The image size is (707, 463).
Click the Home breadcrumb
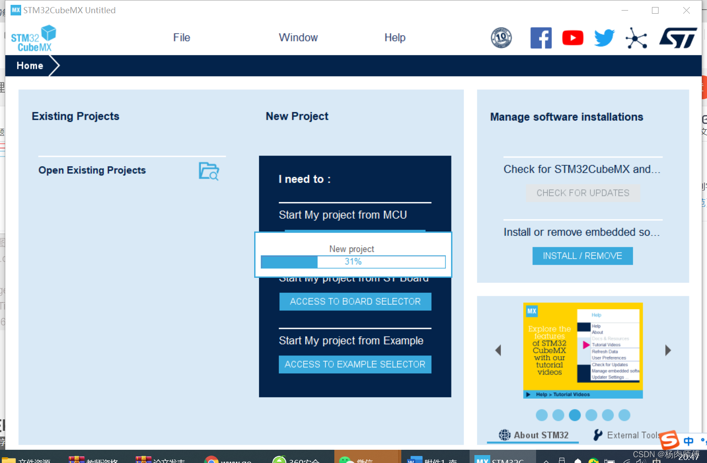tap(30, 66)
